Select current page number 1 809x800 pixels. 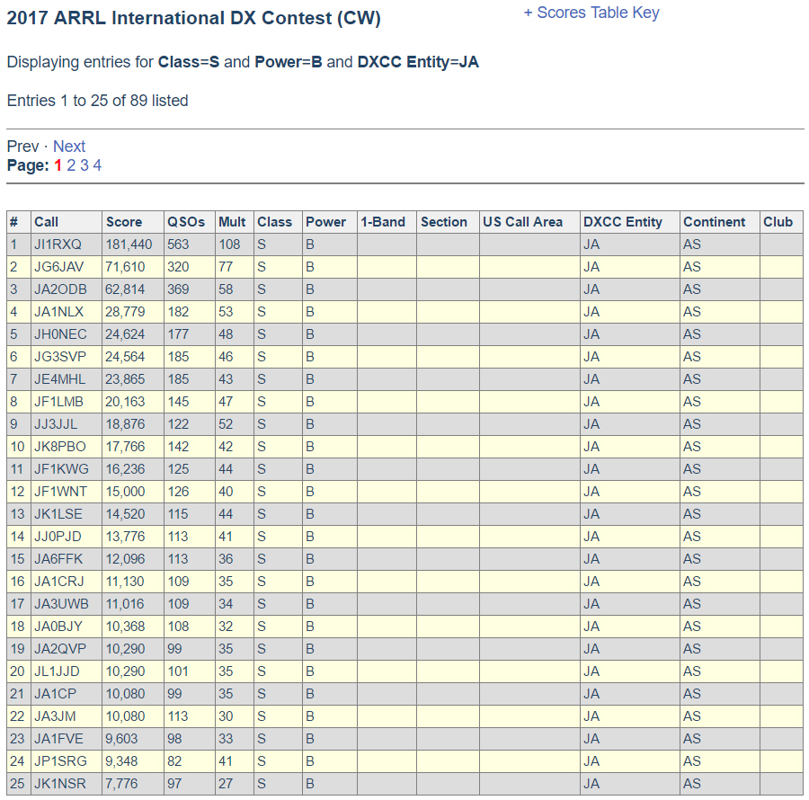click(58, 165)
